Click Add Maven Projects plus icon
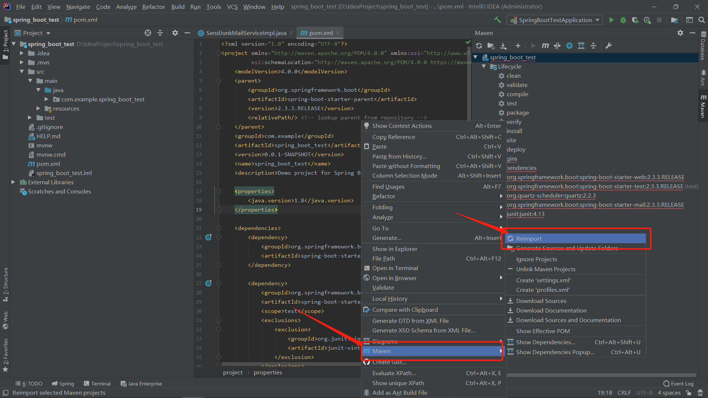The image size is (708, 398). (518, 46)
